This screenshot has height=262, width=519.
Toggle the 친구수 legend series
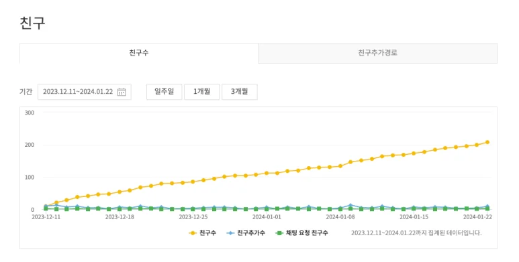202,233
